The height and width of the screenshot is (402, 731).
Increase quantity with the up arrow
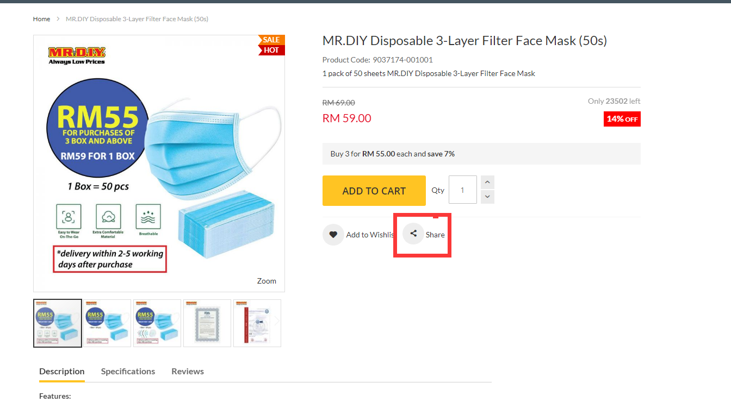pos(487,183)
